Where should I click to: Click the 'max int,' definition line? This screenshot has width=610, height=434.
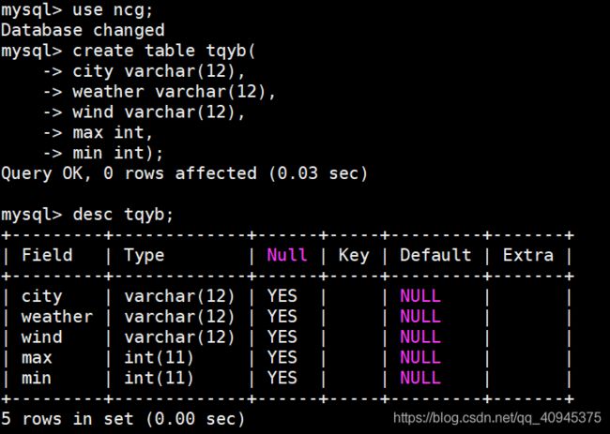click(x=113, y=133)
